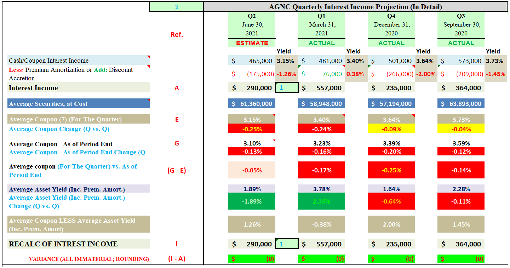
Task: Click the Average Asset Yield (Inc. Prem. Amort.) label
Action: 79,189
